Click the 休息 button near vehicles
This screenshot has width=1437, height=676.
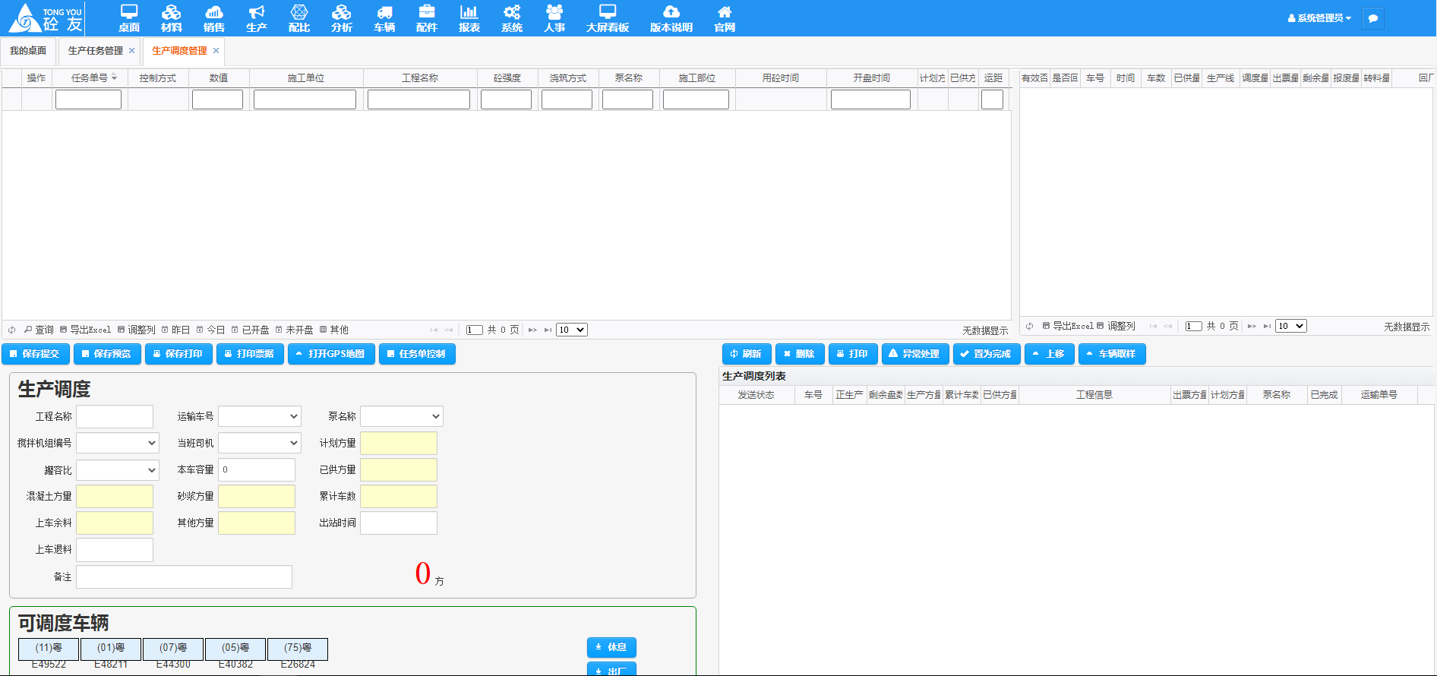(611, 647)
